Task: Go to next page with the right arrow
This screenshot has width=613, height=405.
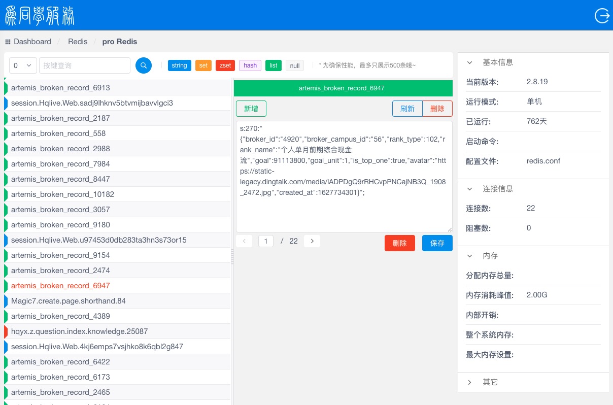Action: [x=312, y=241]
